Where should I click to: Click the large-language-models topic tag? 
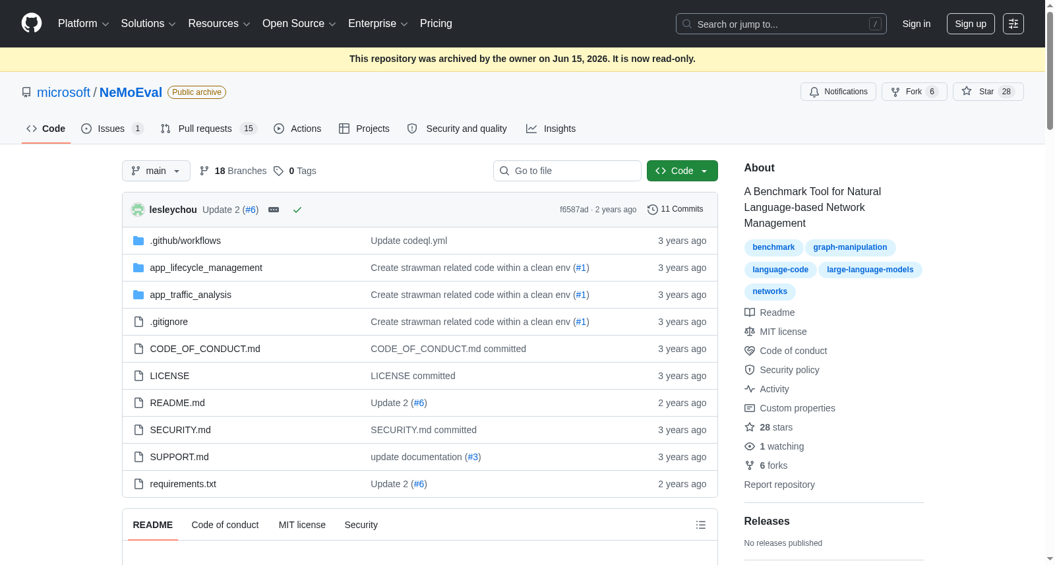coord(870,270)
